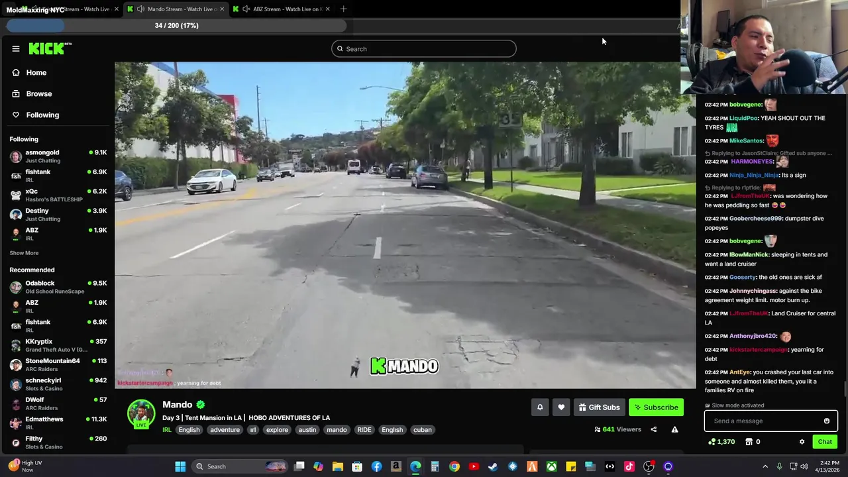Image resolution: width=848 pixels, height=477 pixels.
Task: Open the Filthy channel under Recommended
Action: pyautogui.click(x=58, y=443)
